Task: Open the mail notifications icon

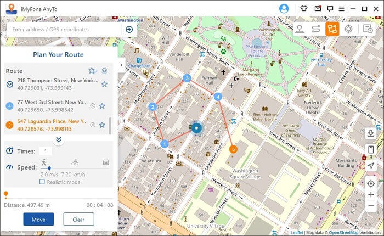Action: 318,9
